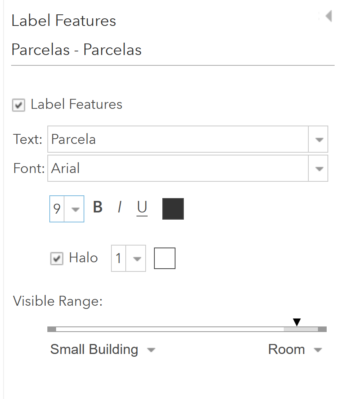The width and height of the screenshot is (341, 399).
Task: Click the right handle of range slider
Action: pos(322,329)
